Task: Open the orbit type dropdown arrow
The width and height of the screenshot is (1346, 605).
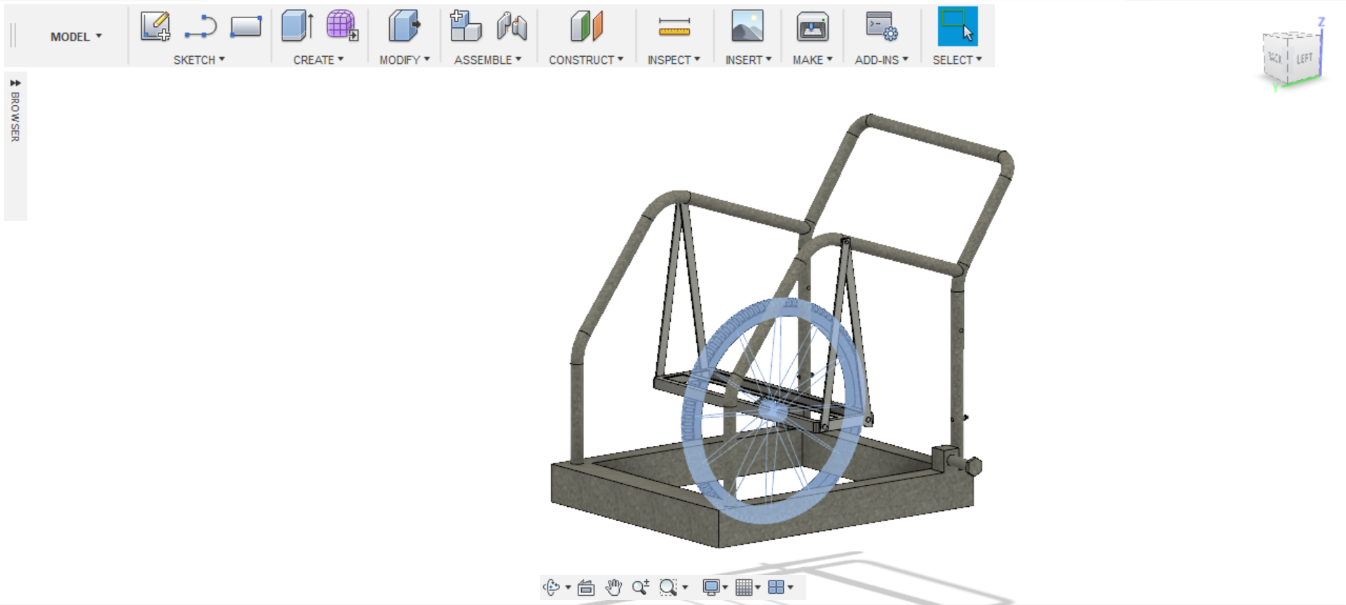Action: 568,587
